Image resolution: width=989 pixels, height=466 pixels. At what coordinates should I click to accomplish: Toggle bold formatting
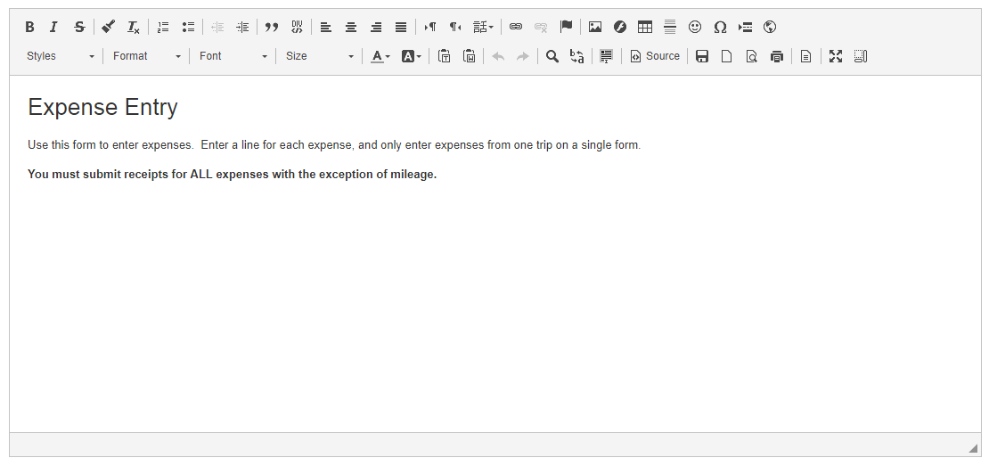29,27
